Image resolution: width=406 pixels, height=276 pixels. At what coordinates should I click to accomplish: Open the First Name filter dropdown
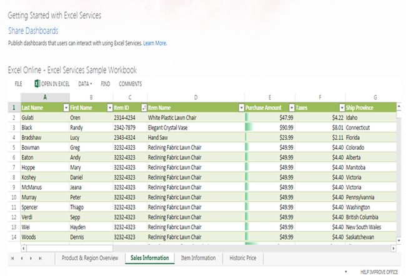(x=110, y=107)
